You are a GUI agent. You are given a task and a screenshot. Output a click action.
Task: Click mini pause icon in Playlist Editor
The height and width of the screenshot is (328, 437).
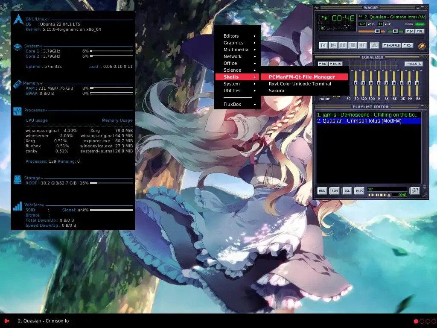[377, 195]
